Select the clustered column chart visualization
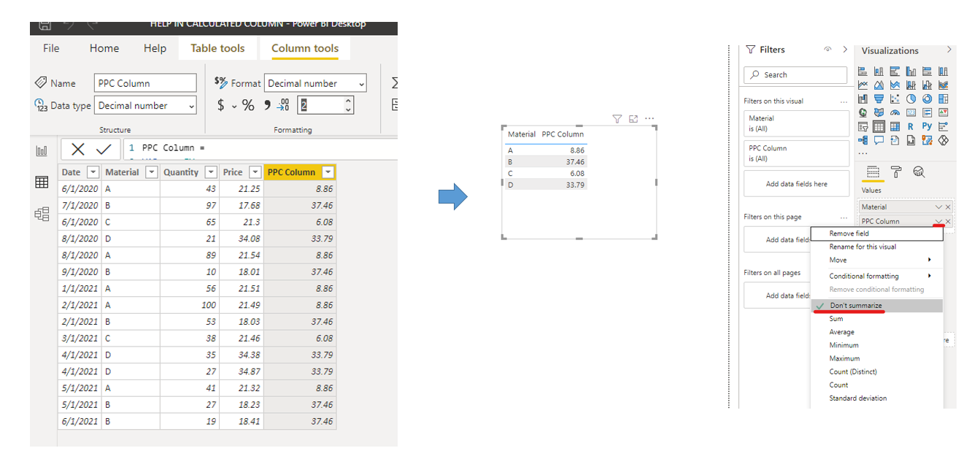 click(x=911, y=71)
